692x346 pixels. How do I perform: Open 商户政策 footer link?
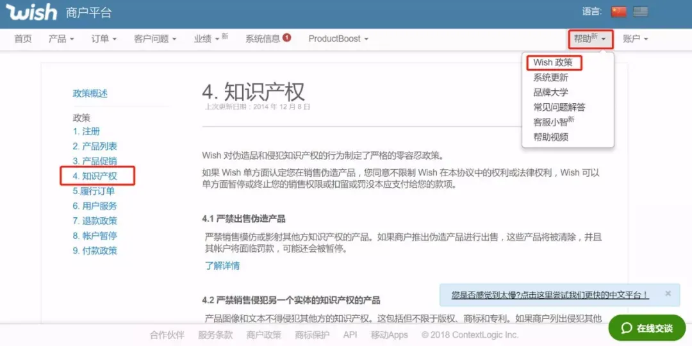[264, 335]
